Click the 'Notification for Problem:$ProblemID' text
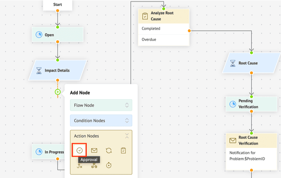This screenshot has width=281, height=178. pos(247,156)
